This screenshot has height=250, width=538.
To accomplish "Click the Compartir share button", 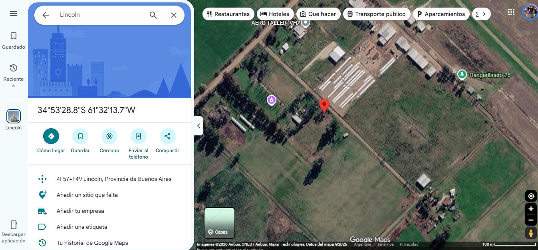I will (167, 136).
